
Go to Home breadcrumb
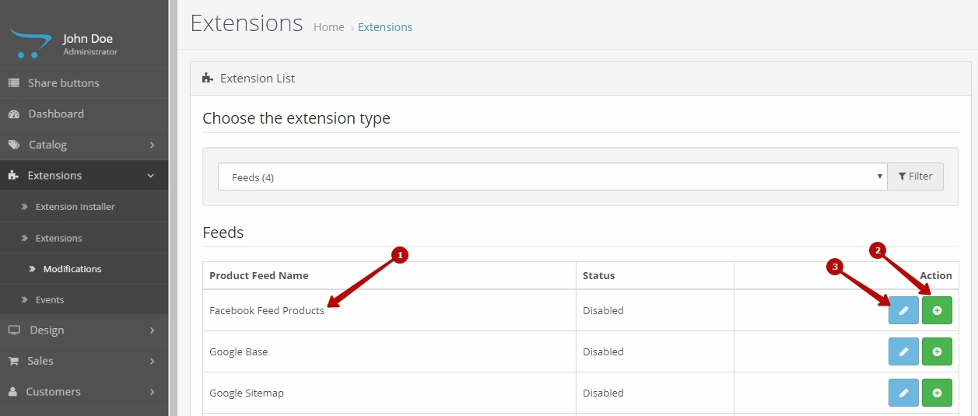pos(329,27)
